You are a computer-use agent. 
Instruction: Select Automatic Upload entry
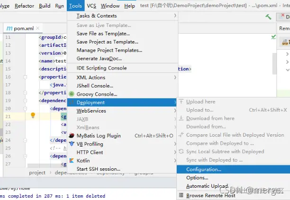coord(234,186)
